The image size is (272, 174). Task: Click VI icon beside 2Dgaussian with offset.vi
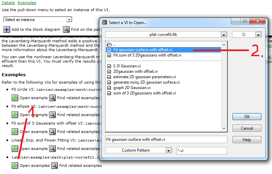109,71
